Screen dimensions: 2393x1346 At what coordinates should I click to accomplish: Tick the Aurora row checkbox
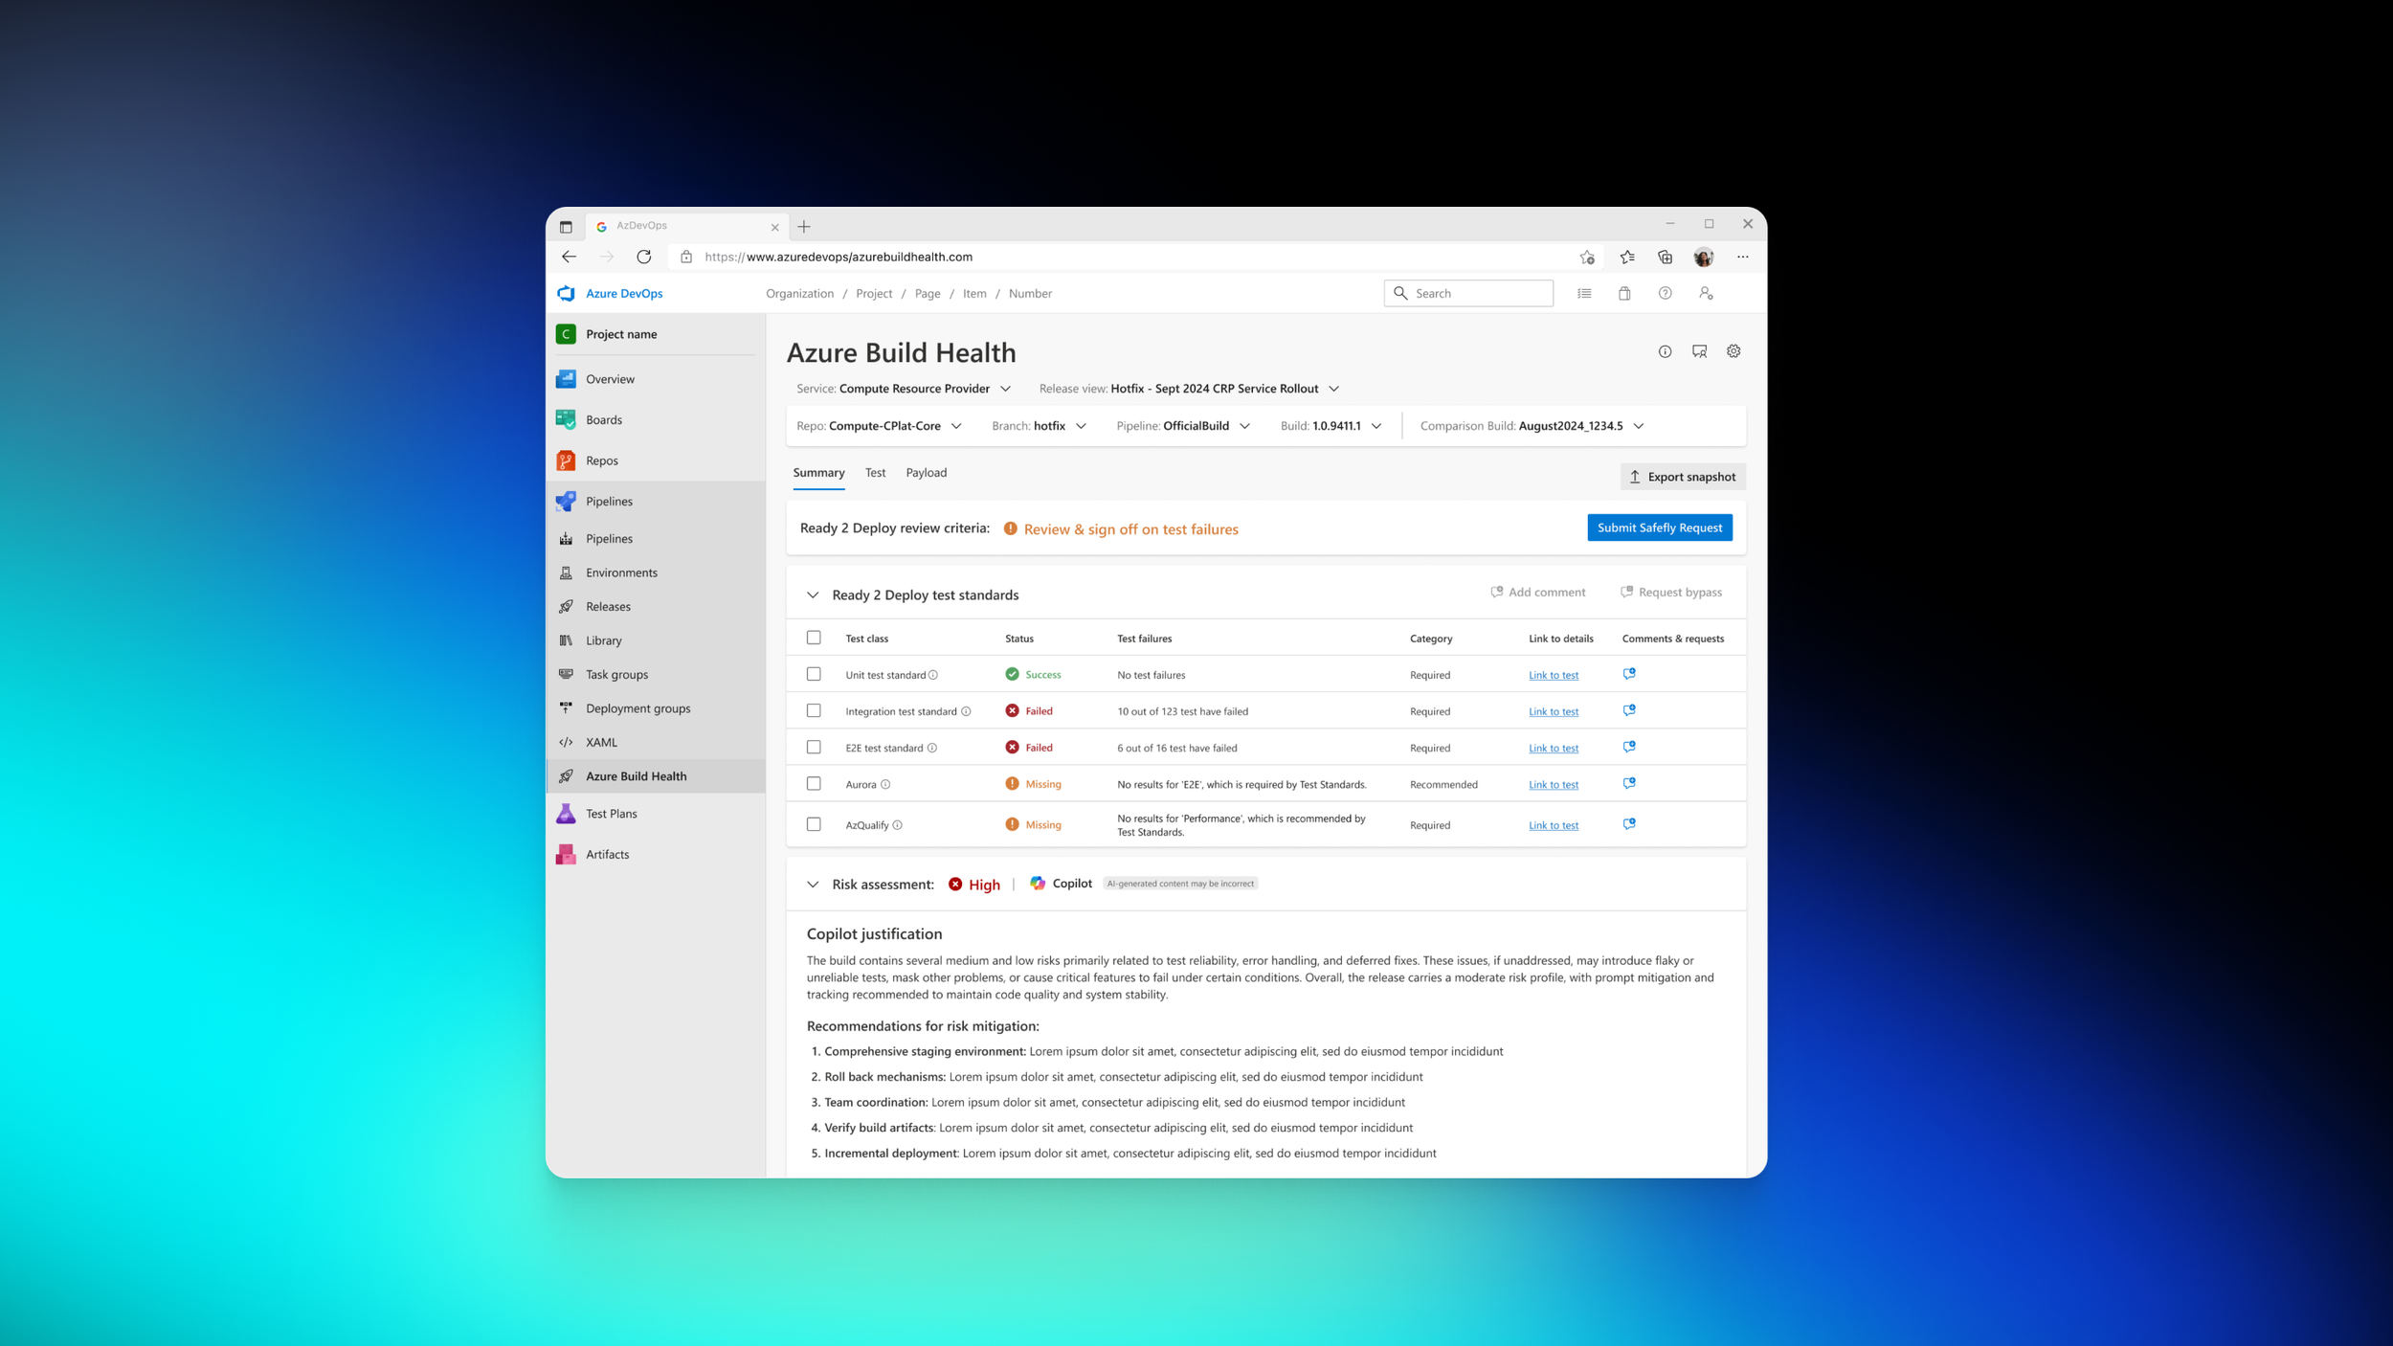(814, 783)
